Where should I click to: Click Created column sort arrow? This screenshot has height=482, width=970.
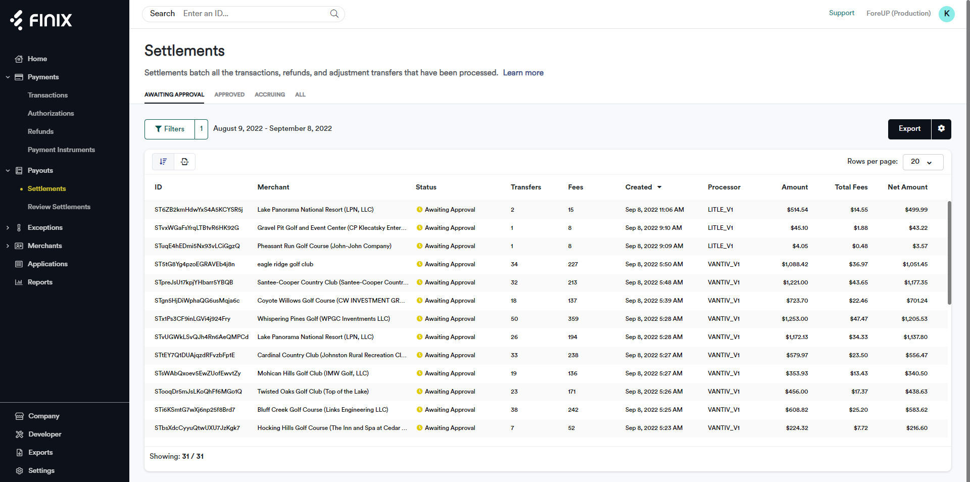[x=659, y=187]
